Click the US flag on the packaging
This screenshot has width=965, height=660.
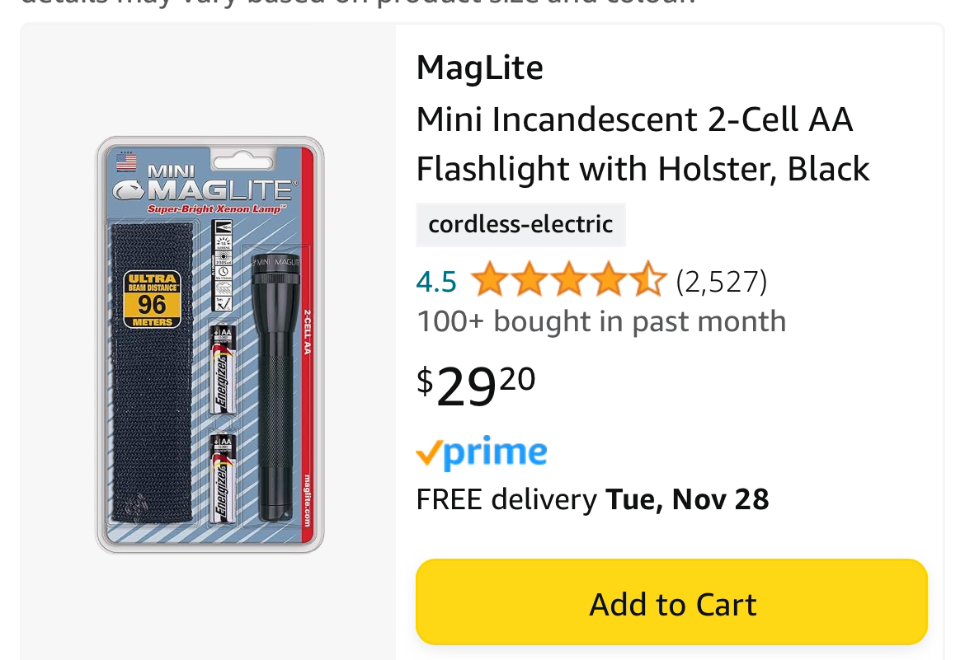tap(126, 161)
